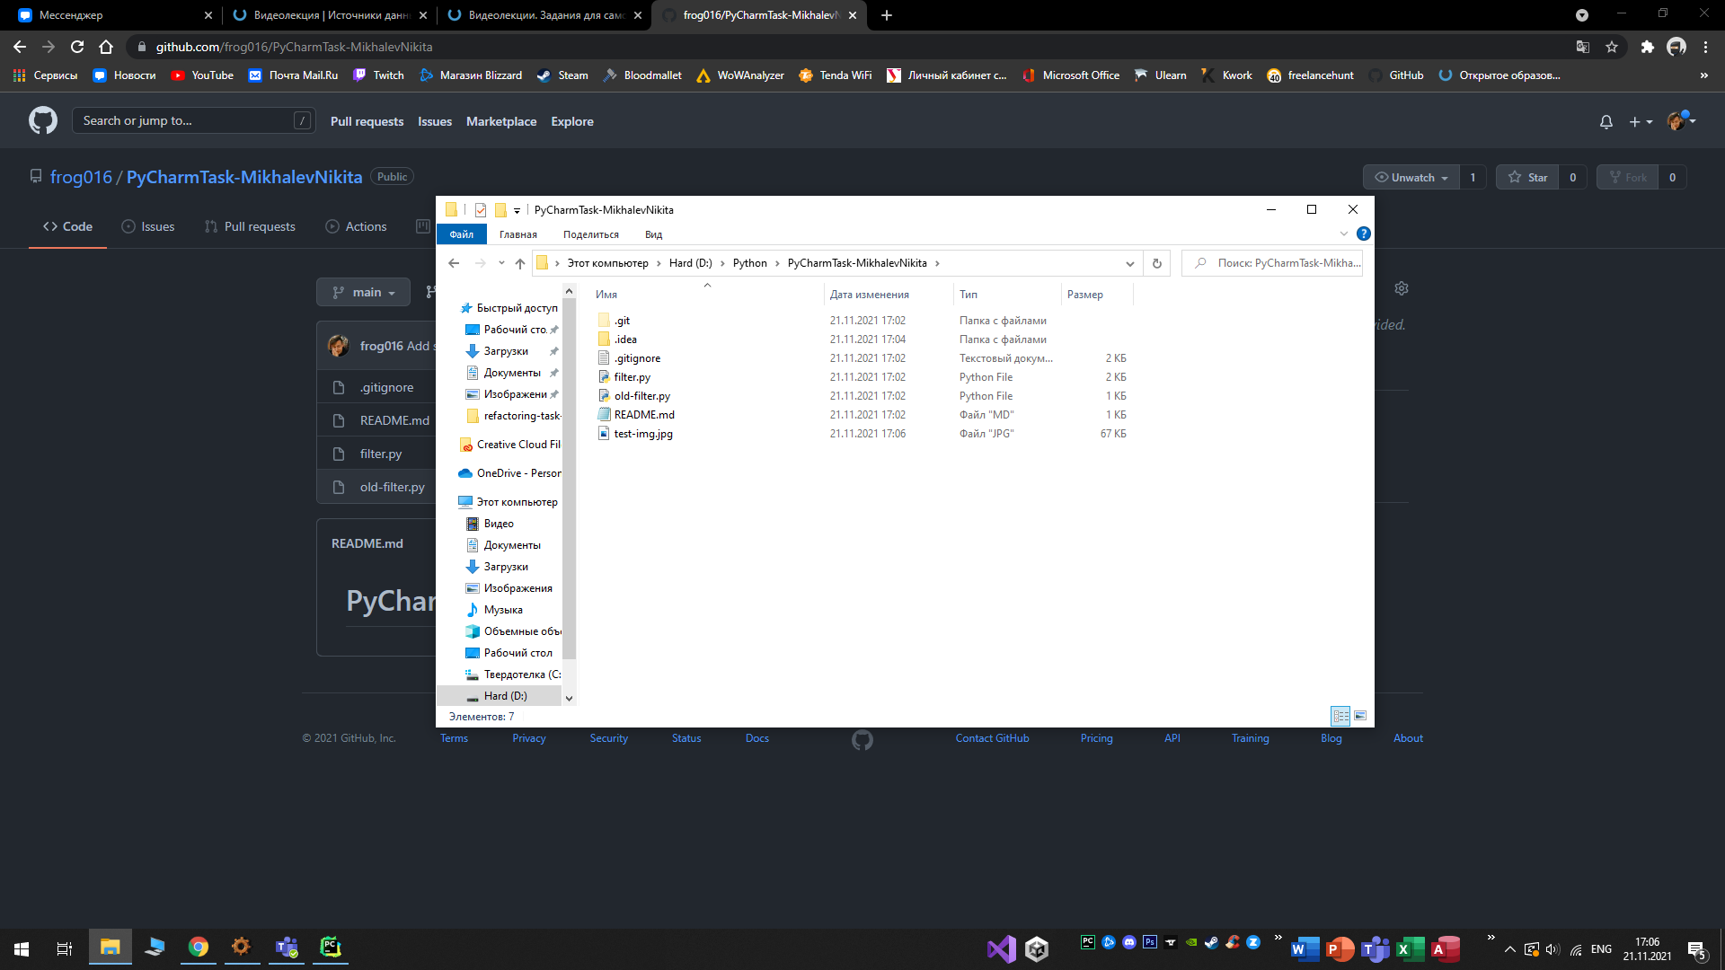
Task: Refresh the Explorer folder view
Action: [x=1157, y=263]
